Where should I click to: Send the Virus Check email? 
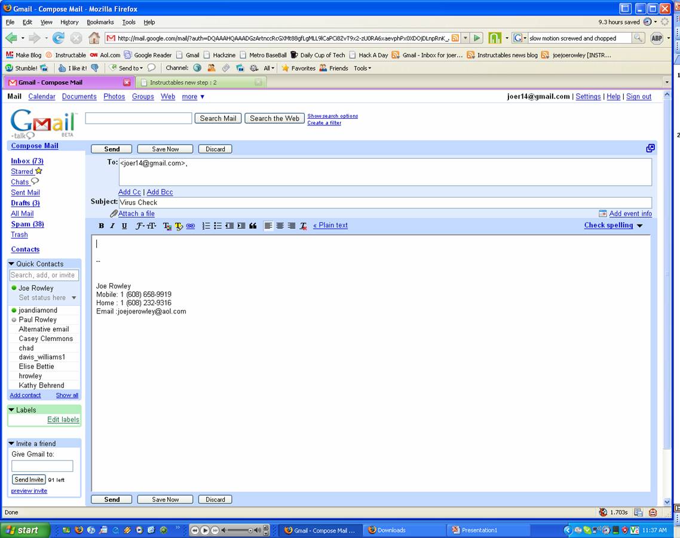tap(111, 149)
